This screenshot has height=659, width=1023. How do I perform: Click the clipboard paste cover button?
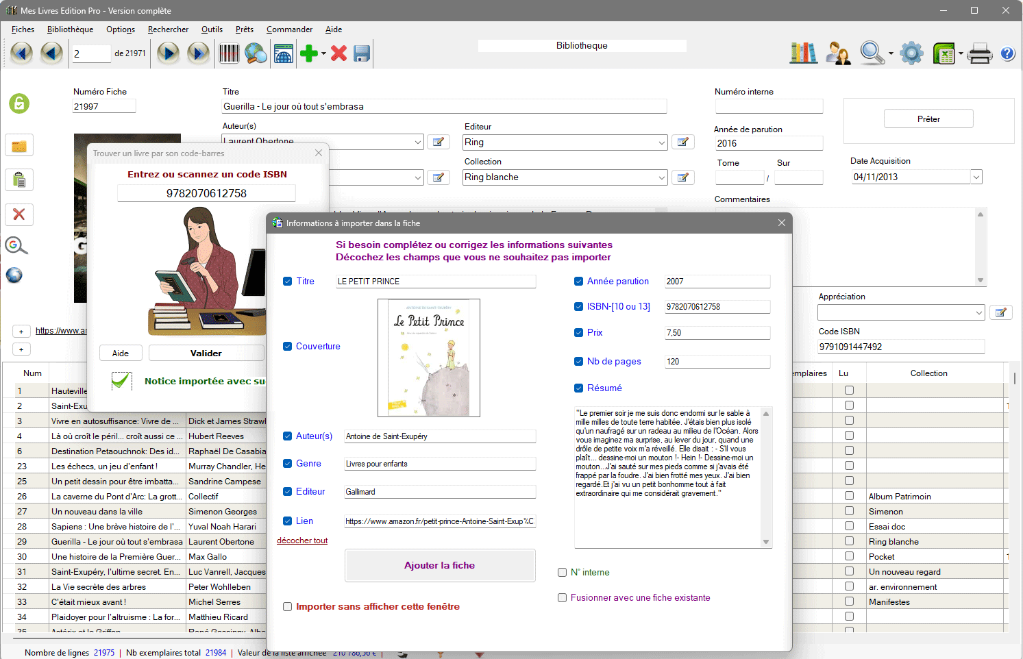pyautogui.click(x=19, y=180)
